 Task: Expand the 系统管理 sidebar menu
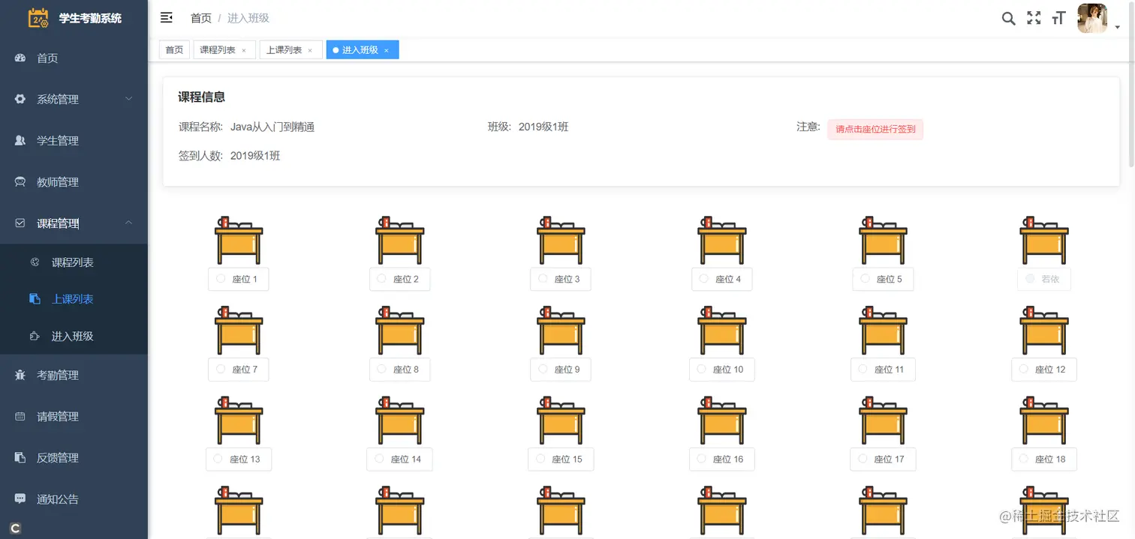pos(56,98)
